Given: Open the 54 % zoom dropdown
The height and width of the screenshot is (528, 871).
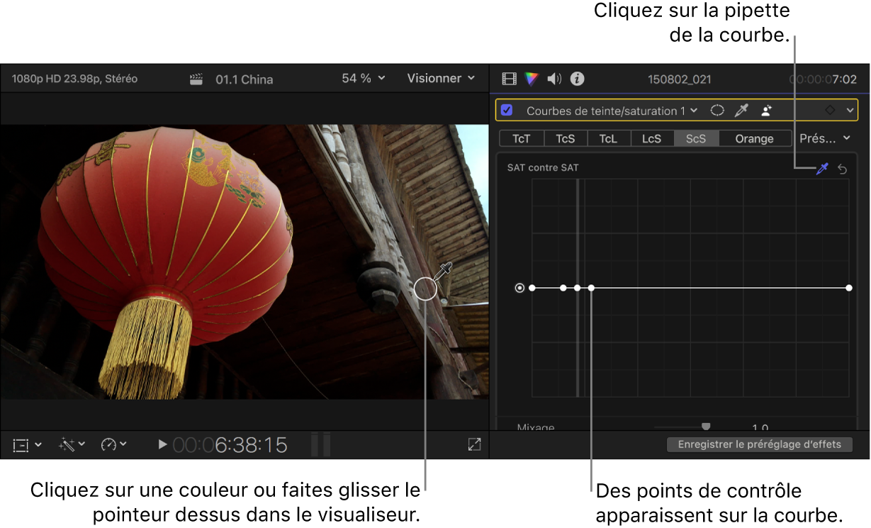Looking at the screenshot, I should 363,79.
